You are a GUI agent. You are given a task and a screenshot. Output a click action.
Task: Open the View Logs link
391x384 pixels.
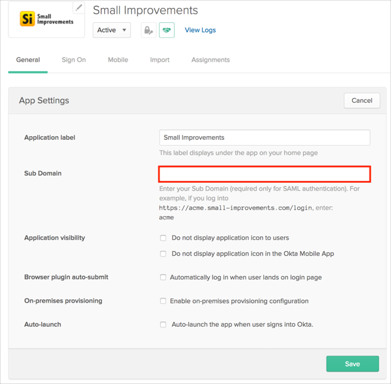point(200,30)
